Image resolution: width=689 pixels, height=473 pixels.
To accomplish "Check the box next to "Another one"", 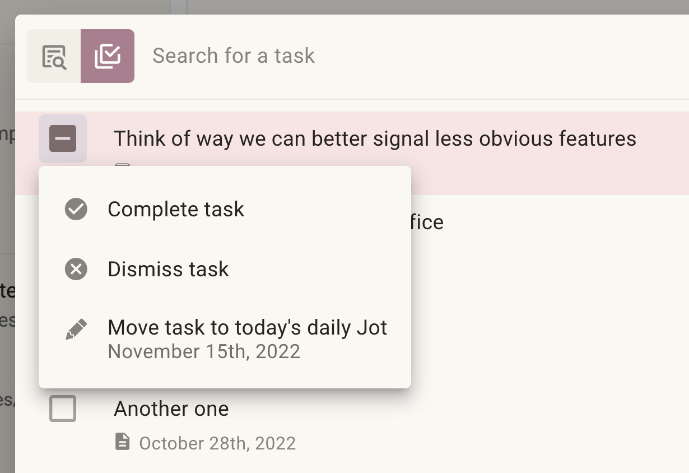I will (63, 408).
